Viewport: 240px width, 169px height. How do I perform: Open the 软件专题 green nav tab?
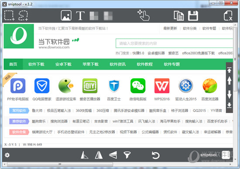[x=172, y=64]
